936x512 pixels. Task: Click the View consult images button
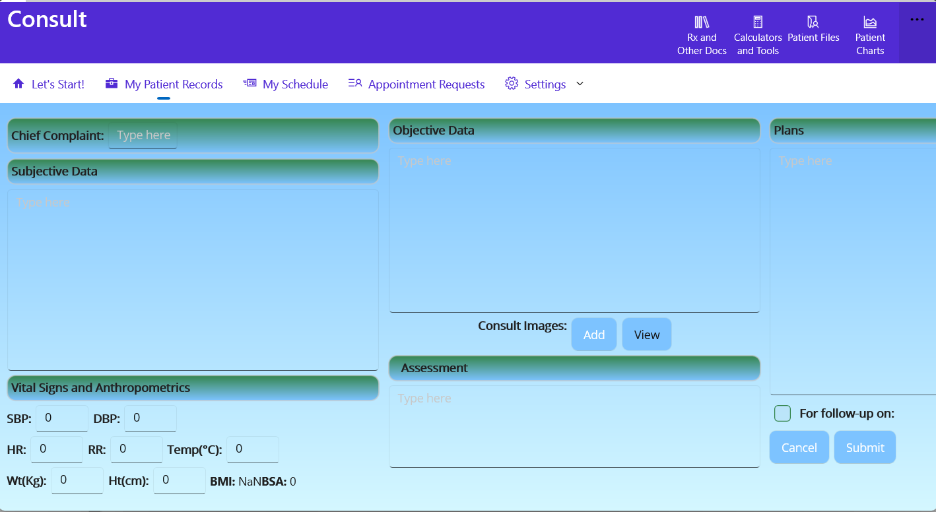(646, 334)
